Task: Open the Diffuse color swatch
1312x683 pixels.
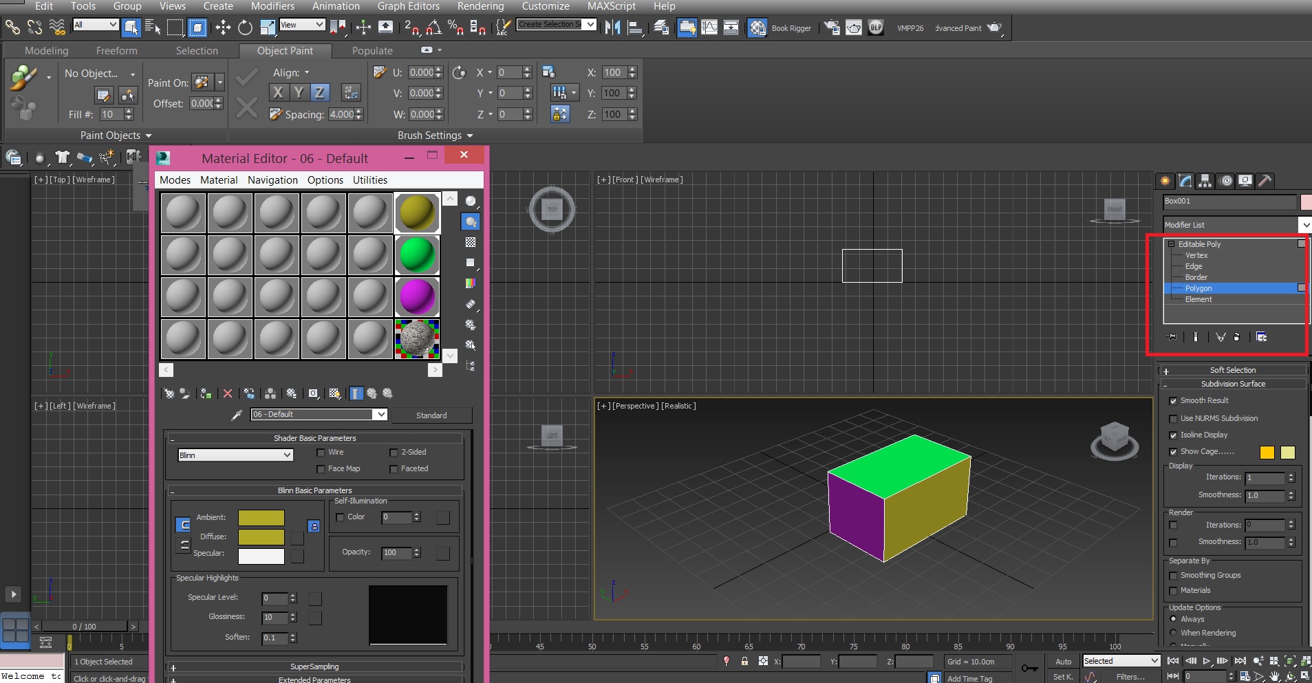Action: (261, 537)
